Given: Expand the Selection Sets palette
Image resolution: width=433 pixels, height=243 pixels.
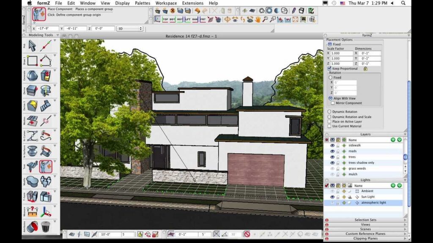Looking at the screenshot, I should pos(365,220).
